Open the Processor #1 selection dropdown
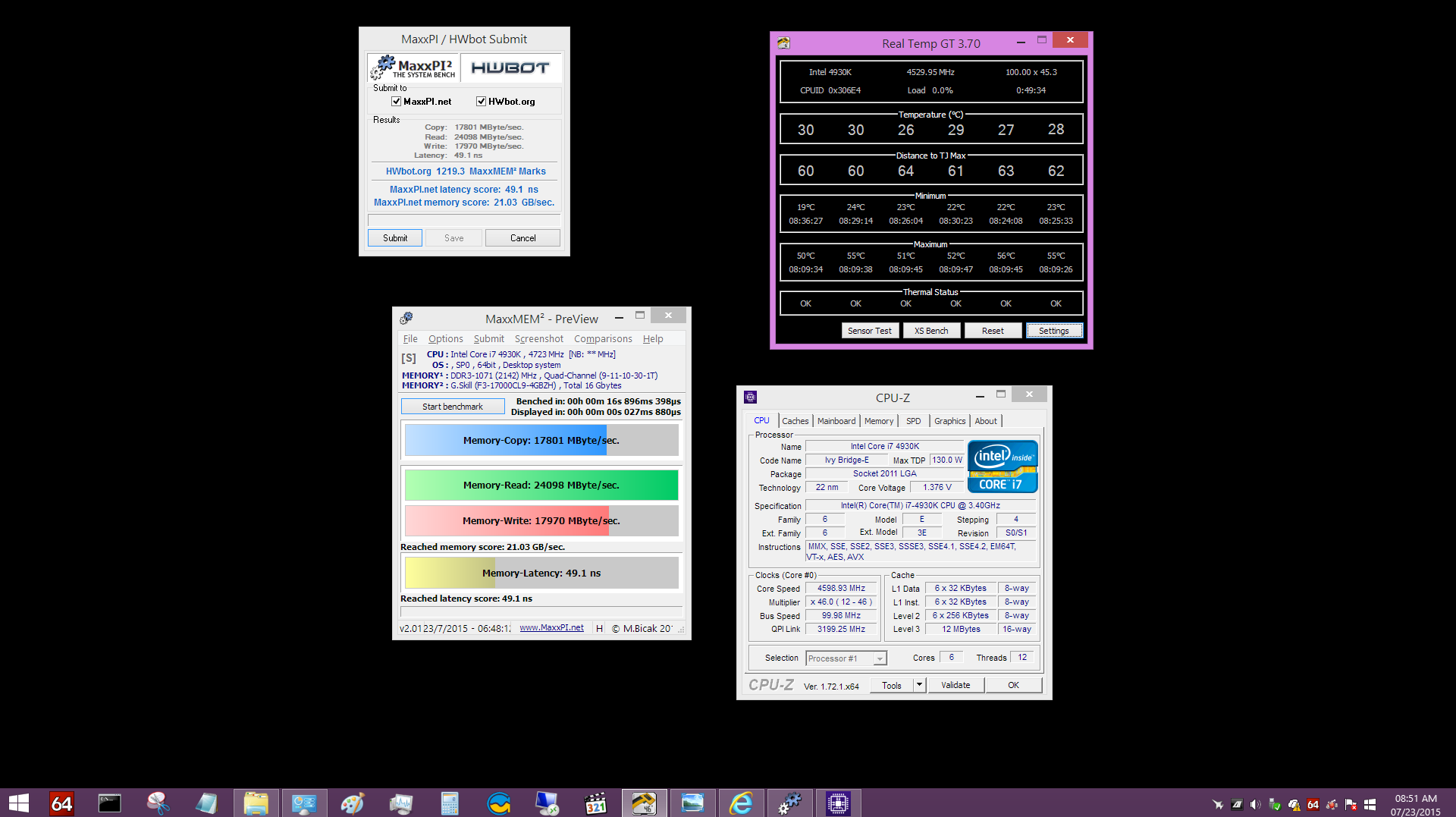 tap(846, 658)
